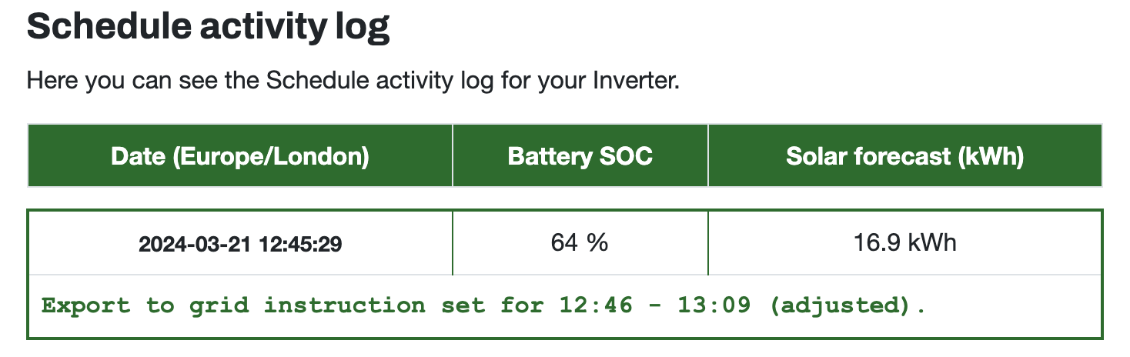Click the date "2024-03-21" in the first row
The width and height of the screenshot is (1130, 357).
pyautogui.click(x=191, y=245)
